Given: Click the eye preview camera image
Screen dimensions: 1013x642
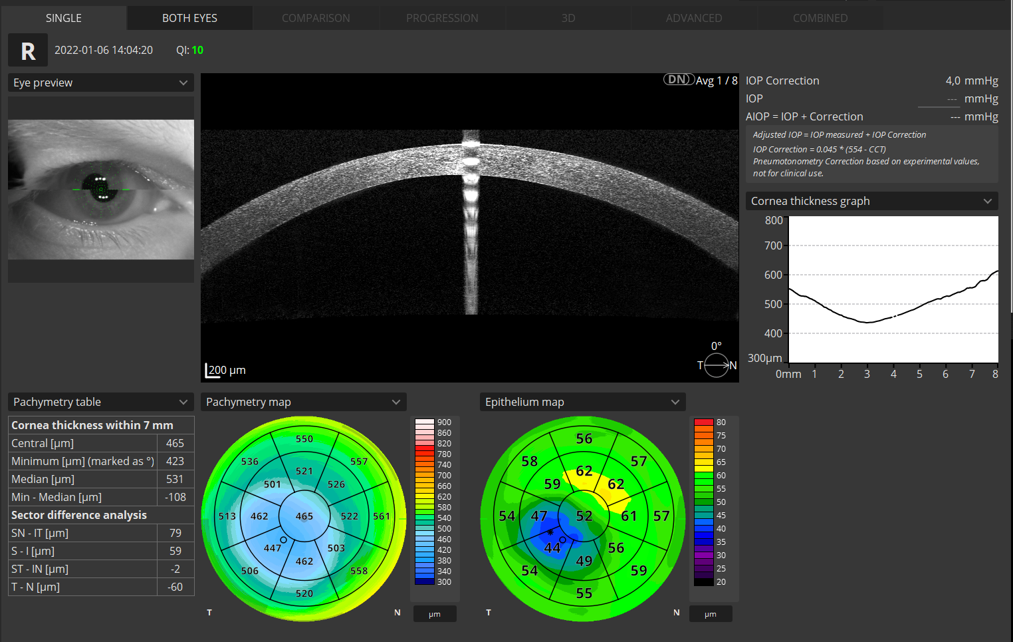Looking at the screenshot, I should (100, 189).
